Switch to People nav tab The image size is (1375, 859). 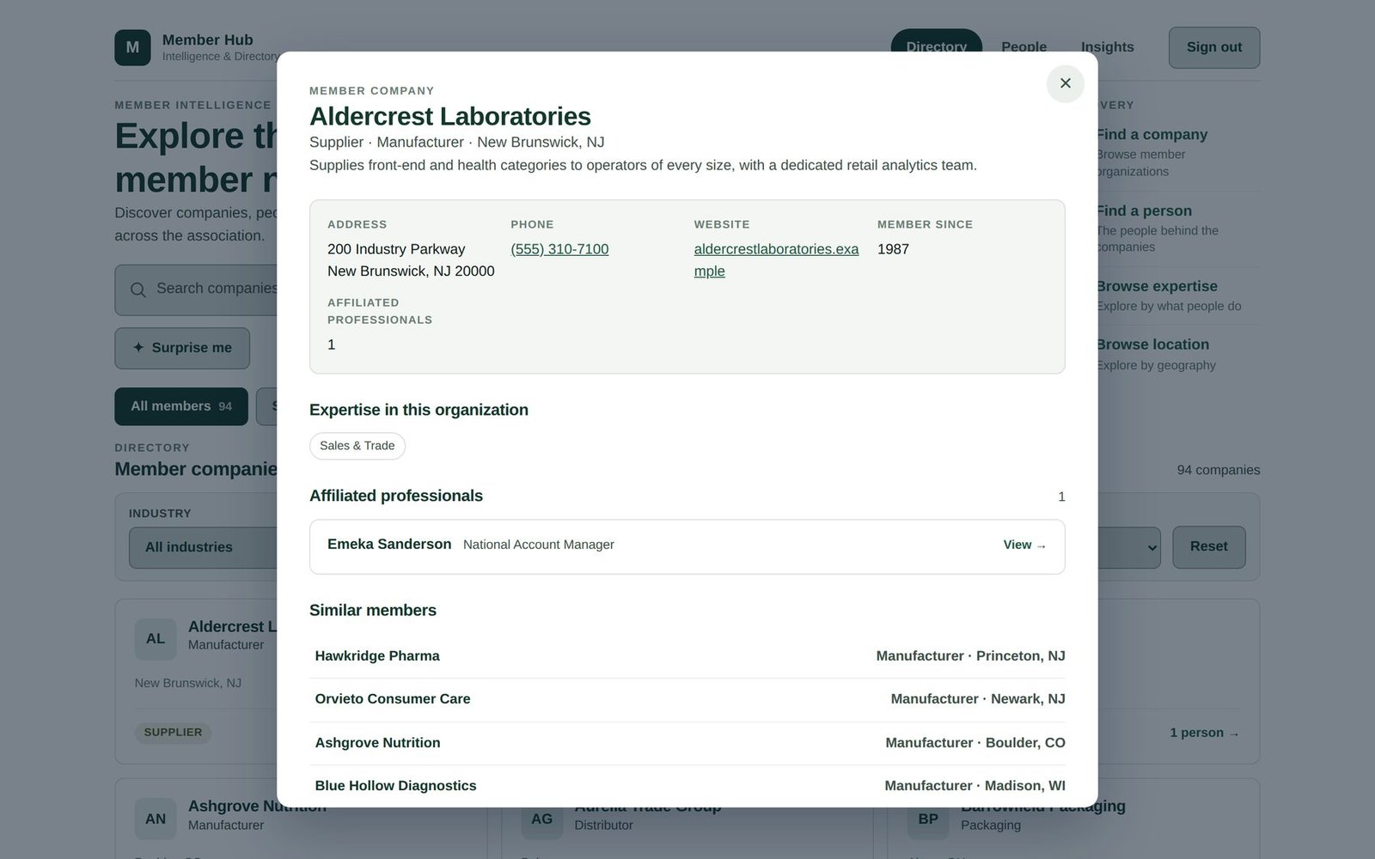click(1024, 47)
